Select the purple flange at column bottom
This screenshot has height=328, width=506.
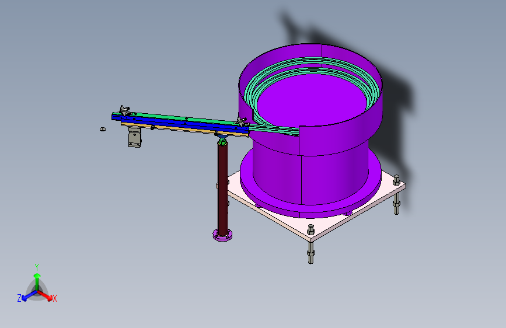[x=222, y=236]
